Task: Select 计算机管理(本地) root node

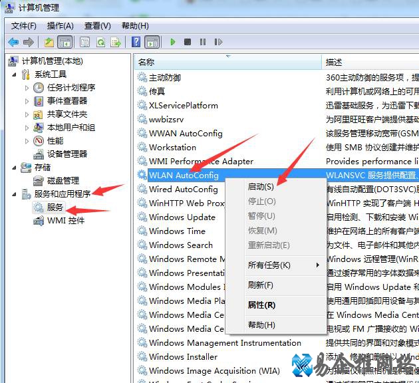Action: click(53, 61)
